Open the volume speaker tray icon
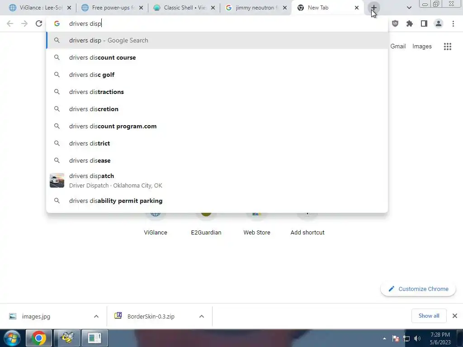Image resolution: width=463 pixels, height=347 pixels. pyautogui.click(x=417, y=338)
